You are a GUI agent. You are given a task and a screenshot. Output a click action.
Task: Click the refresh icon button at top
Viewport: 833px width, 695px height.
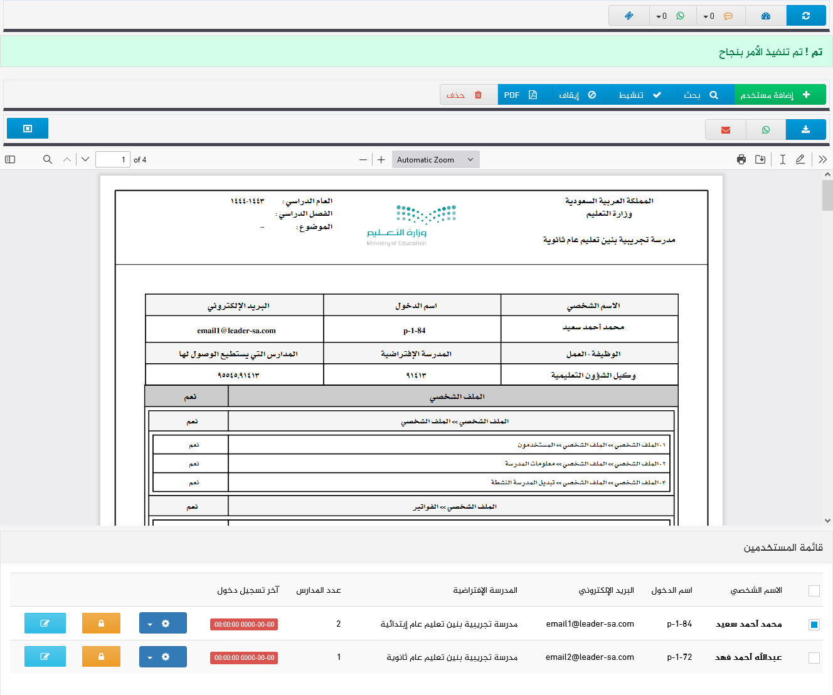[x=805, y=16]
